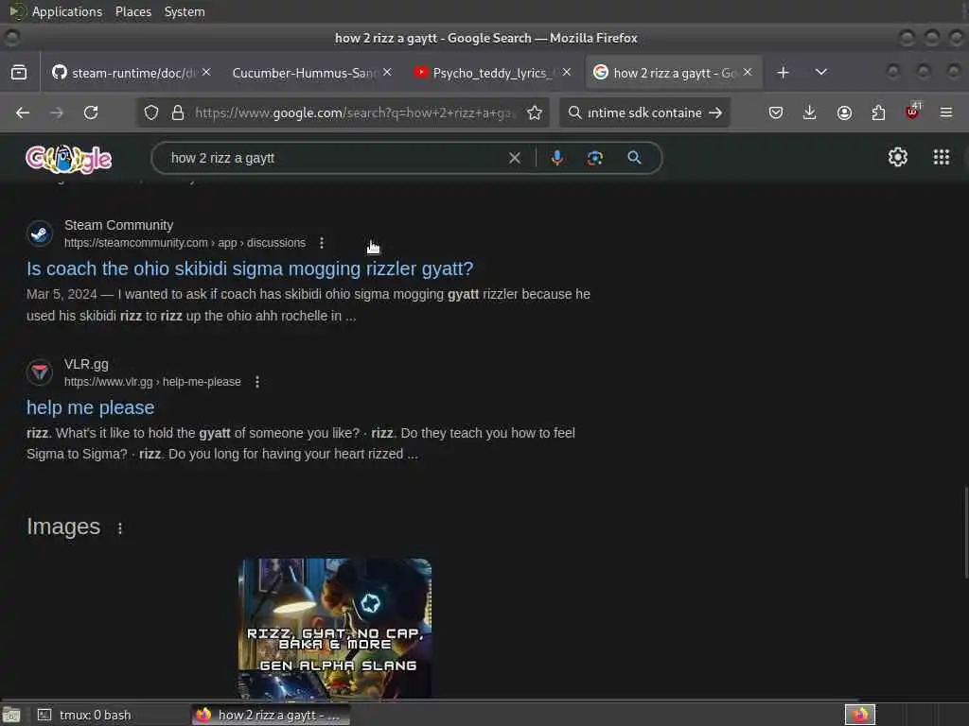Show site security info via padlock

pyautogui.click(x=178, y=113)
